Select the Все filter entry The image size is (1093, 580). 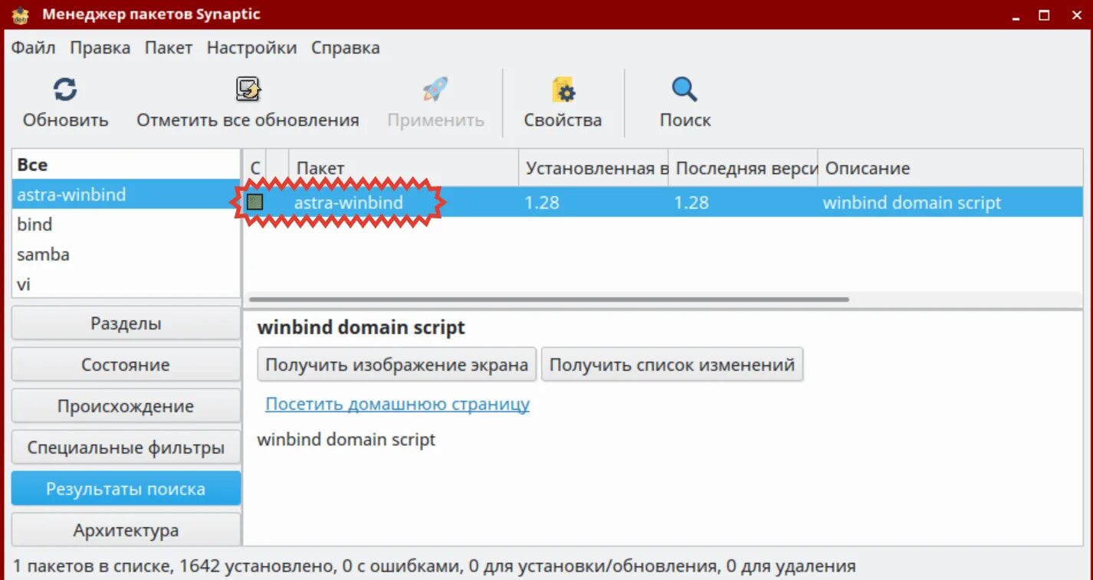[x=126, y=165]
